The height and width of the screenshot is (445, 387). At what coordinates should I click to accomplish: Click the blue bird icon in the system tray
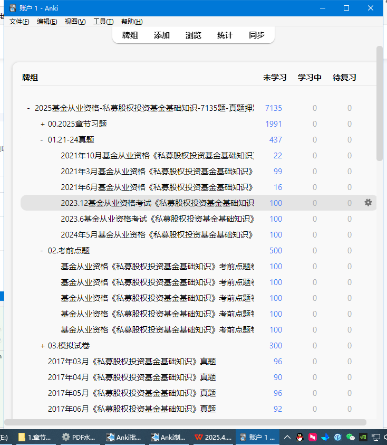[x=325, y=437]
